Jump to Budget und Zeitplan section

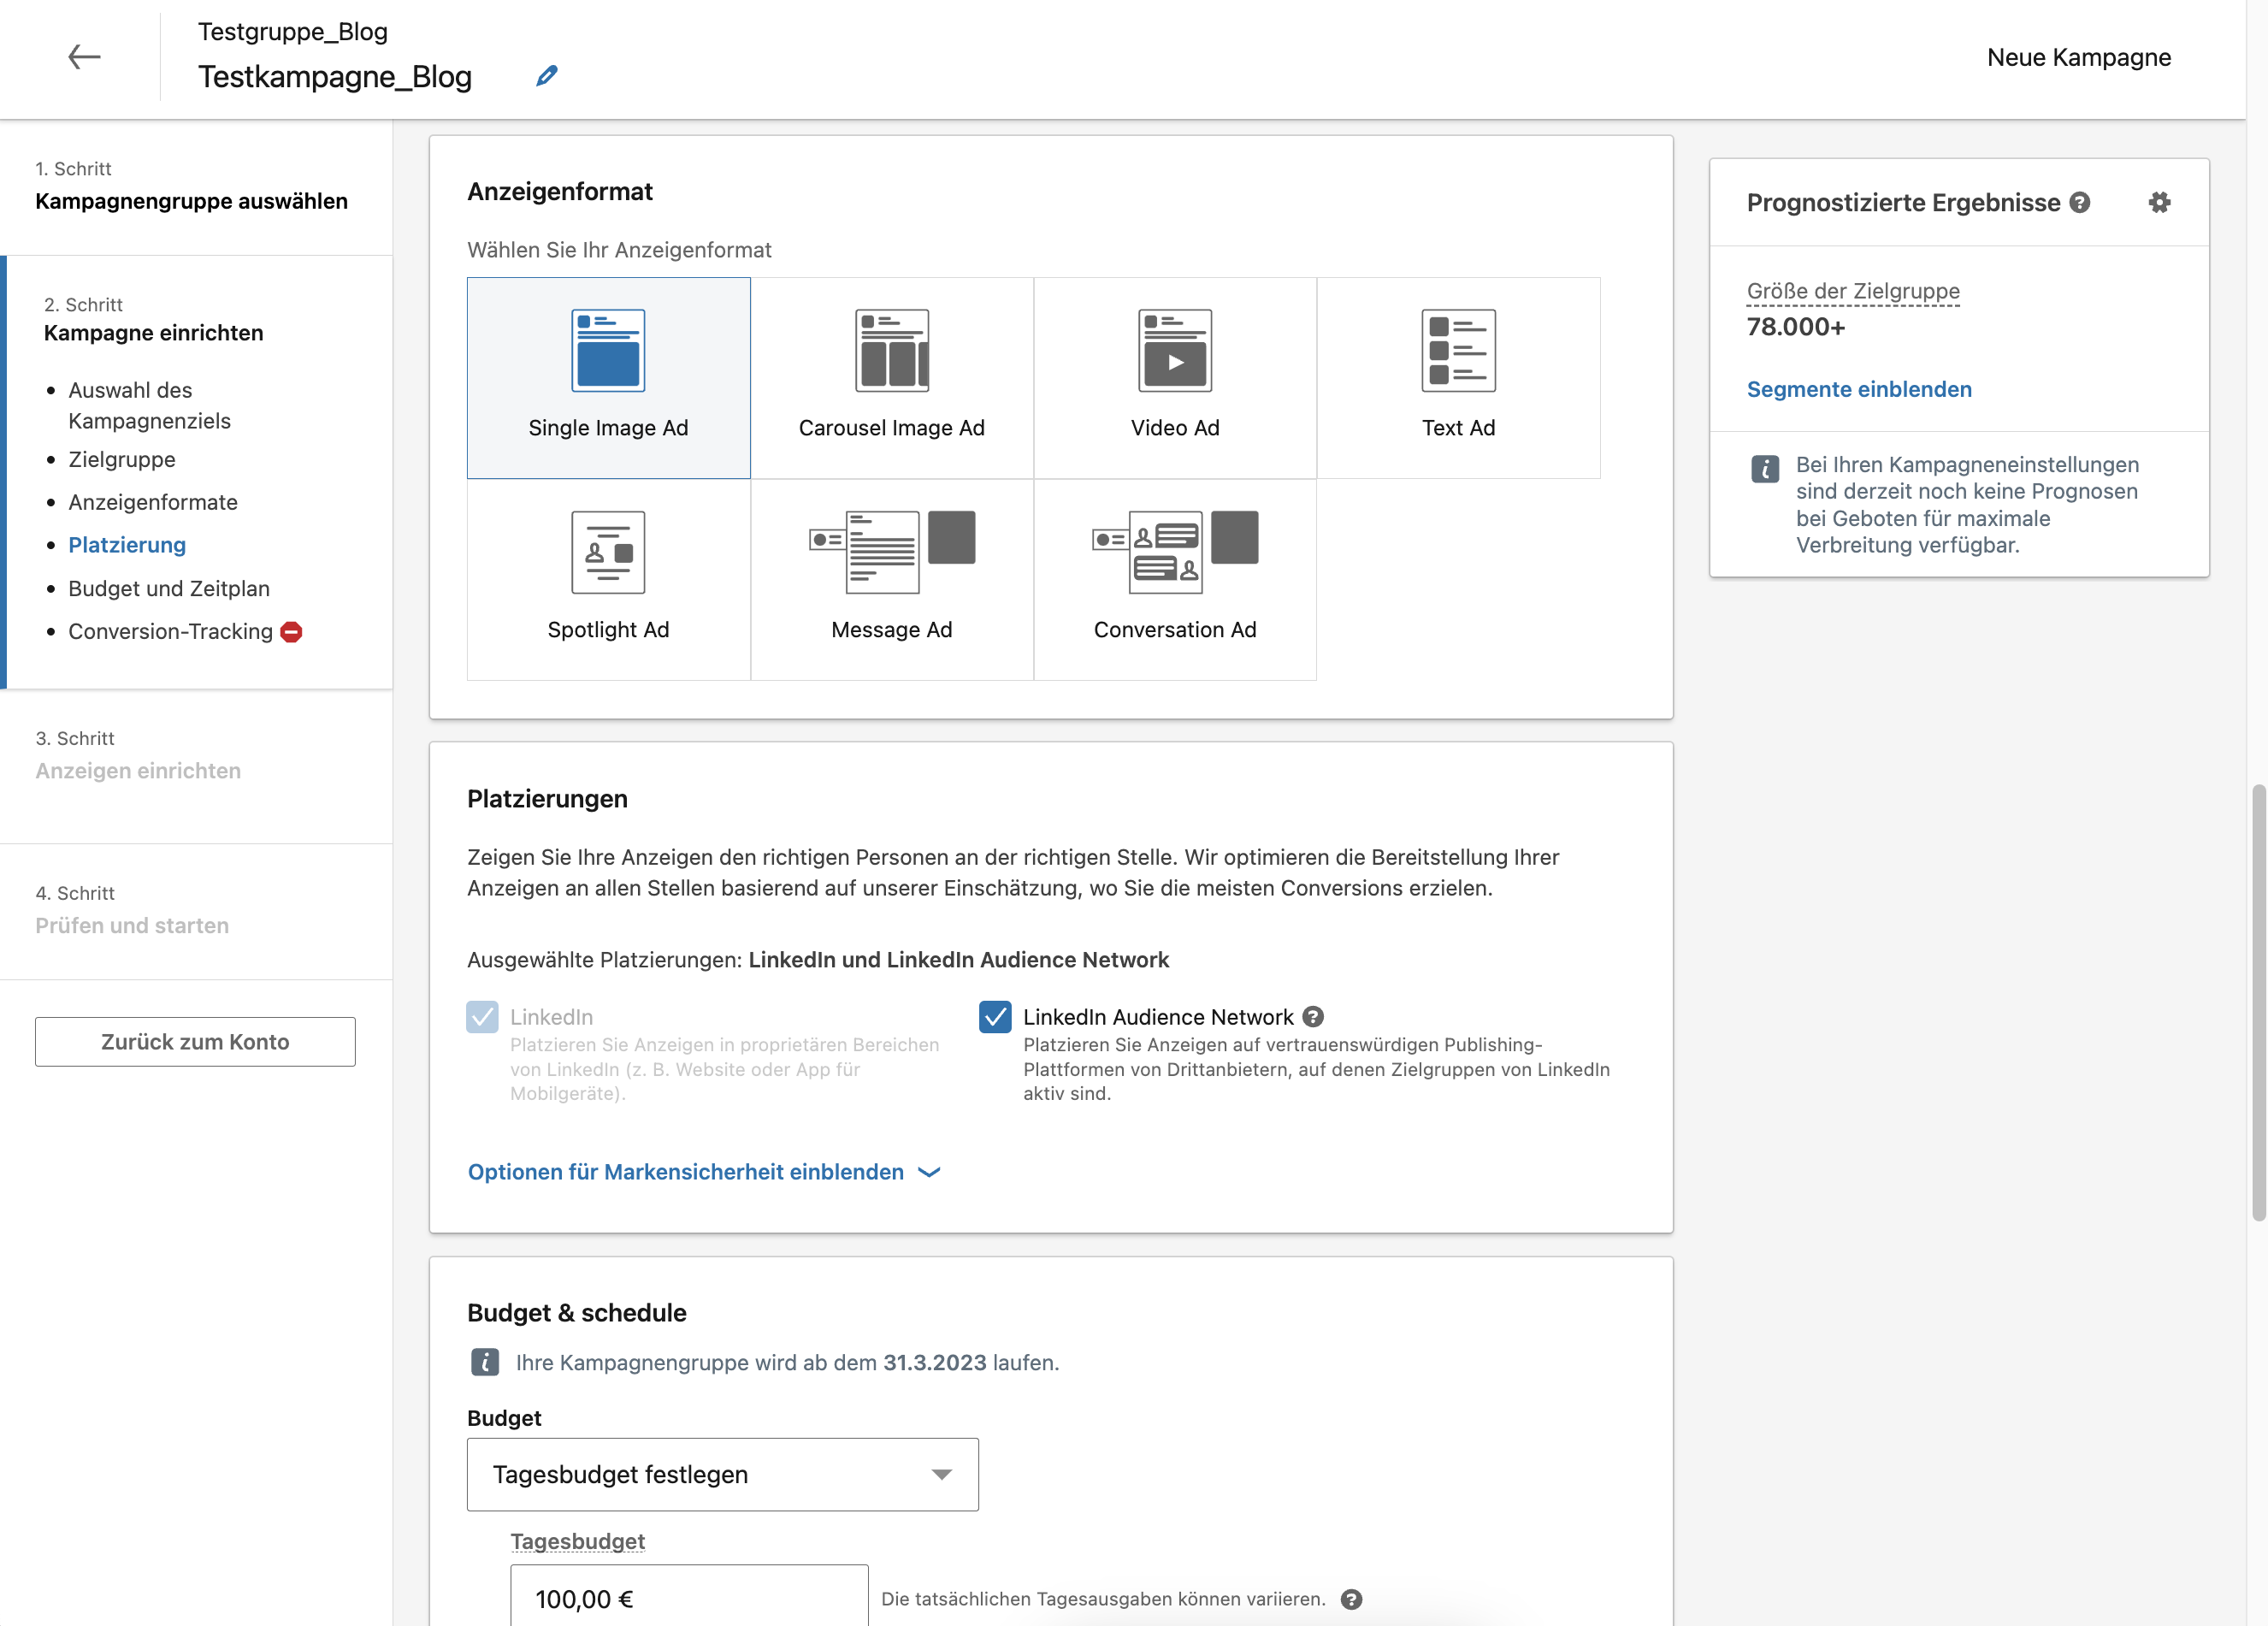[x=169, y=588]
